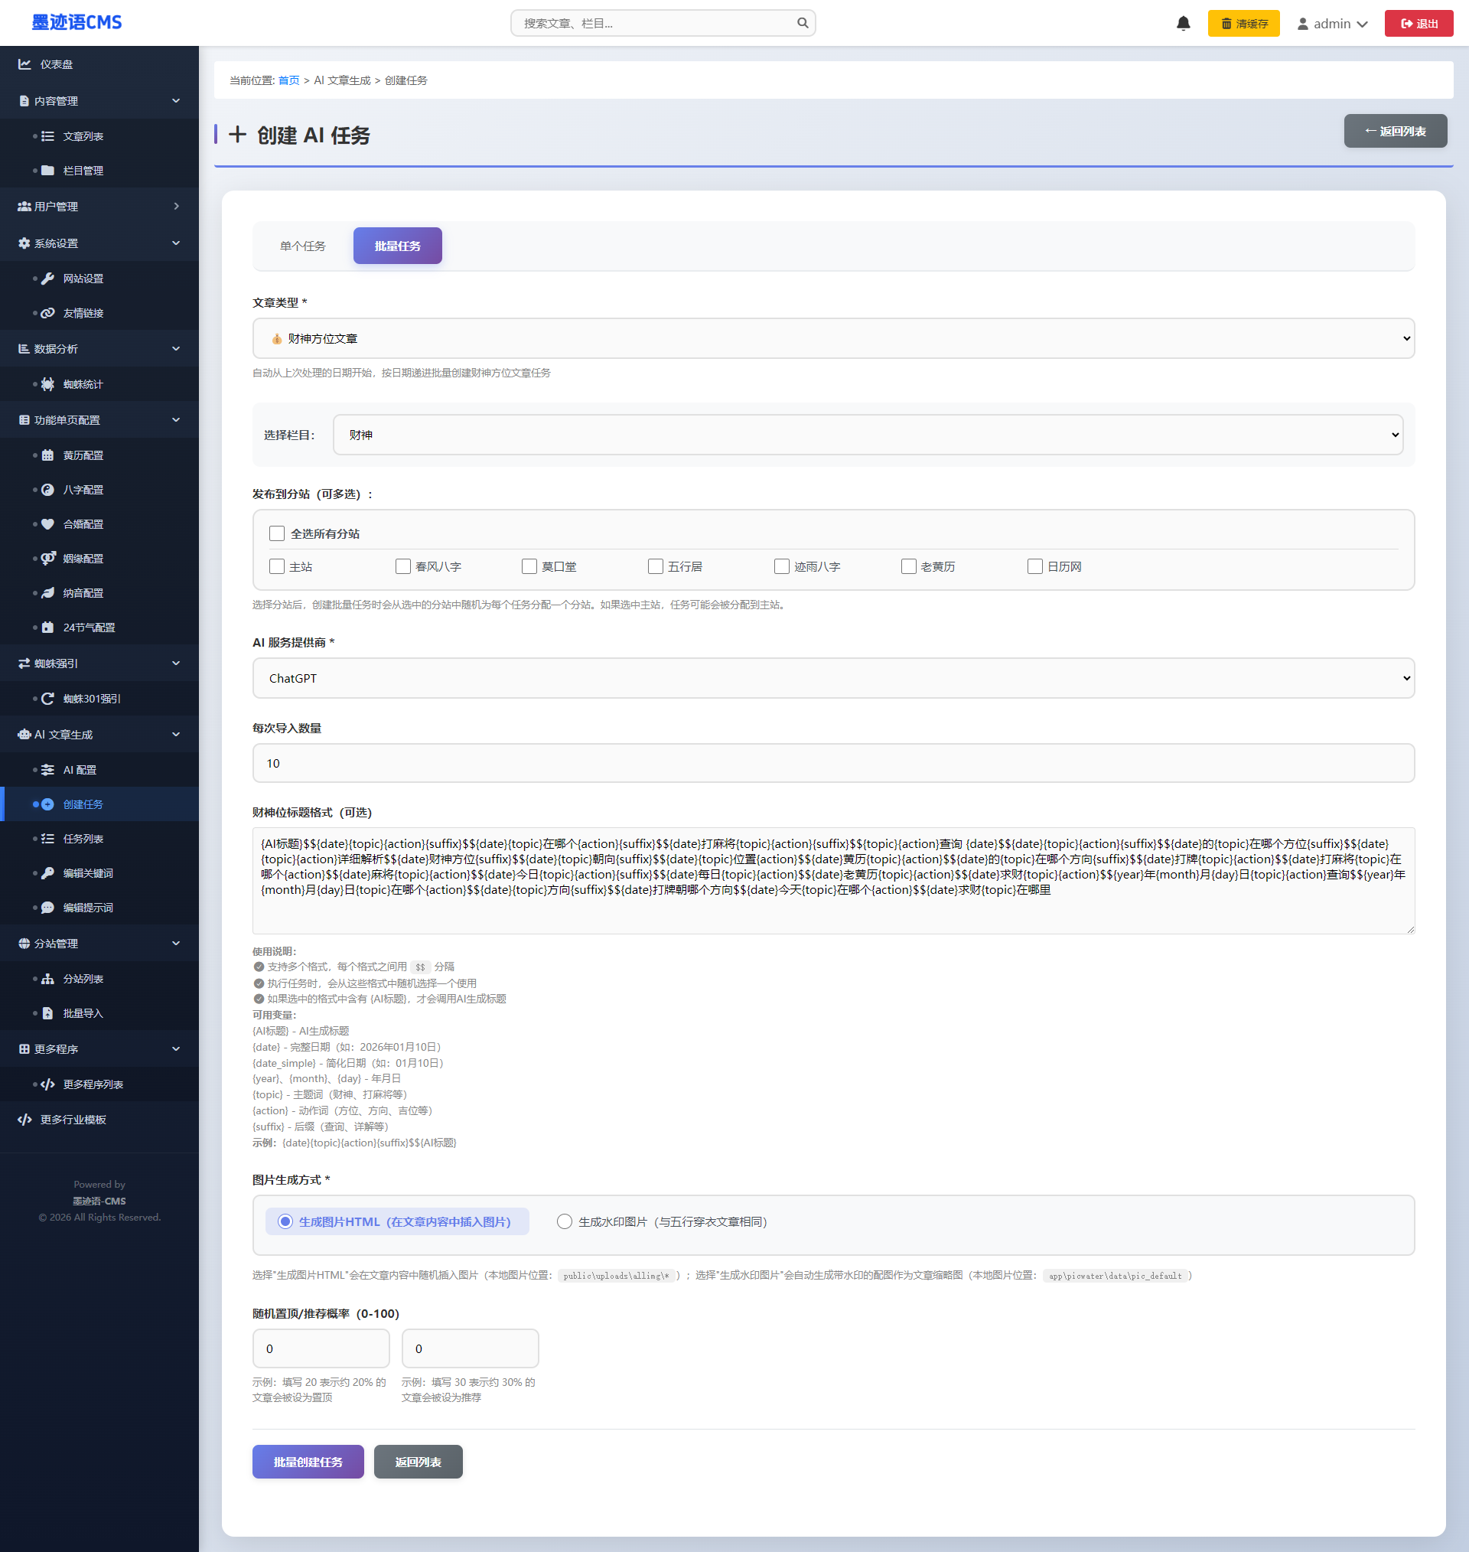
Task: Click the 批量创建任务 button
Action: pyautogui.click(x=308, y=1462)
